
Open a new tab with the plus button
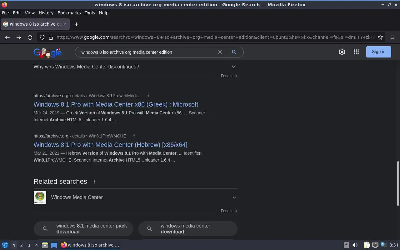pyautogui.click(x=76, y=24)
